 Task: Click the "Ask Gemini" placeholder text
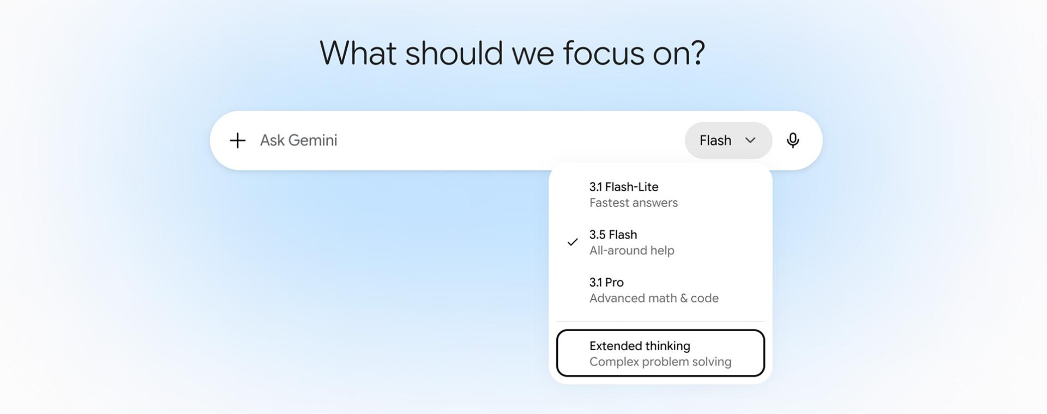(x=298, y=141)
